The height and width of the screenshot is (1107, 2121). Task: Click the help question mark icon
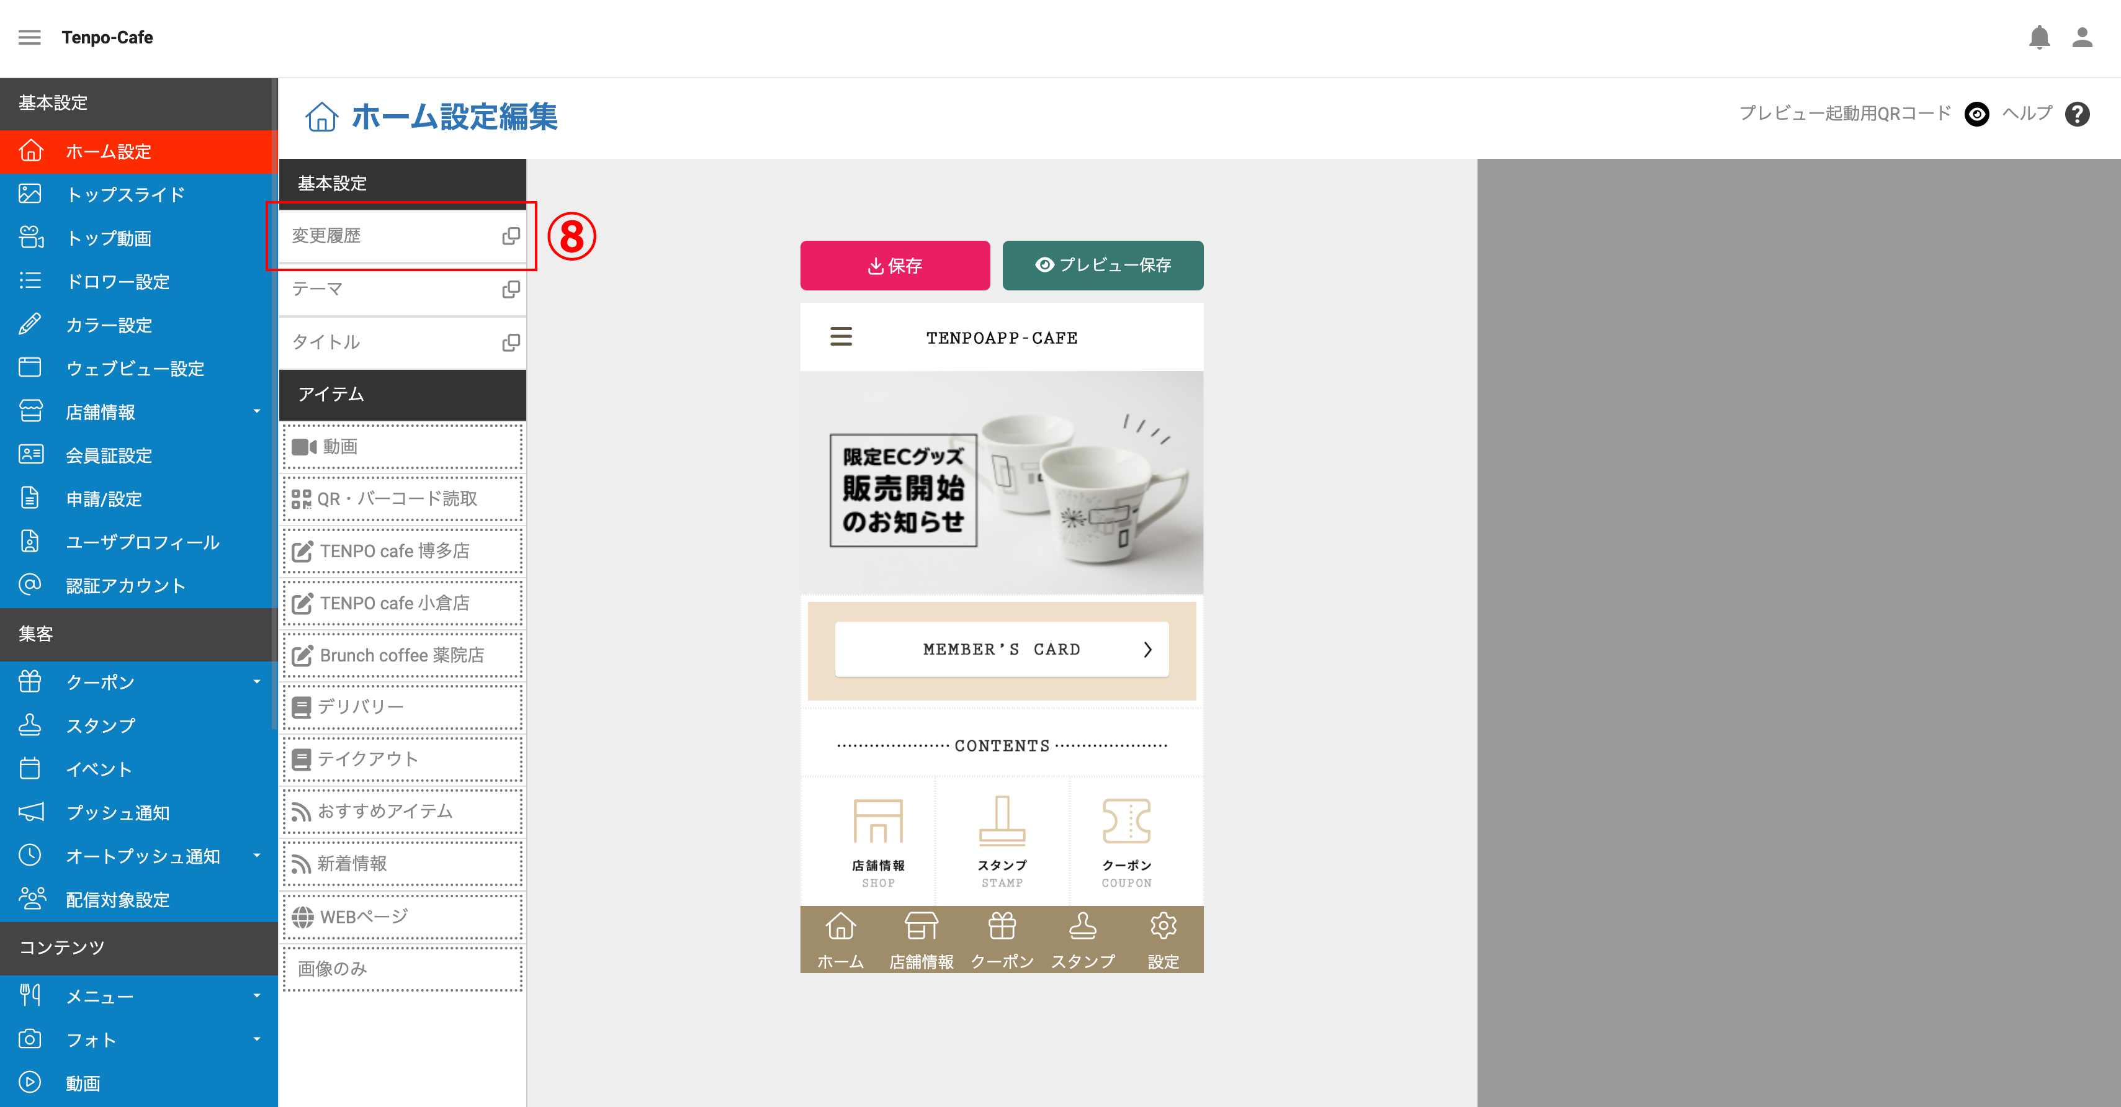(2078, 114)
